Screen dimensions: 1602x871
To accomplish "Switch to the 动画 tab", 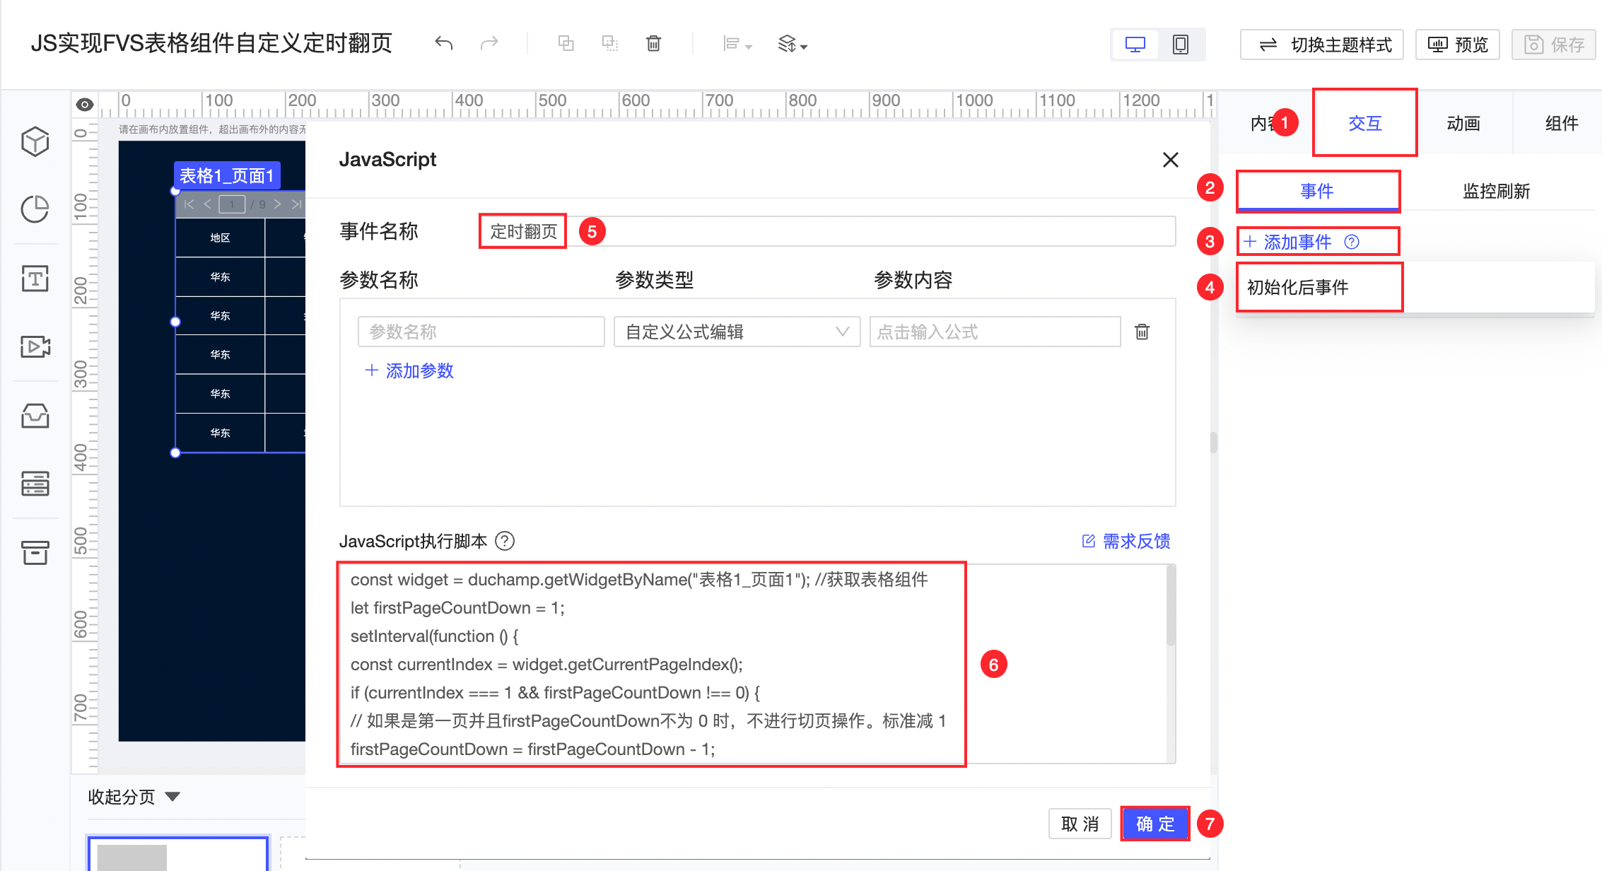I will tap(1463, 124).
